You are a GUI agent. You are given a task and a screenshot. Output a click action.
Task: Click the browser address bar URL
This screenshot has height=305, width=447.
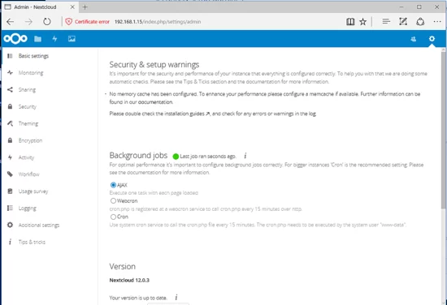pyautogui.click(x=158, y=22)
